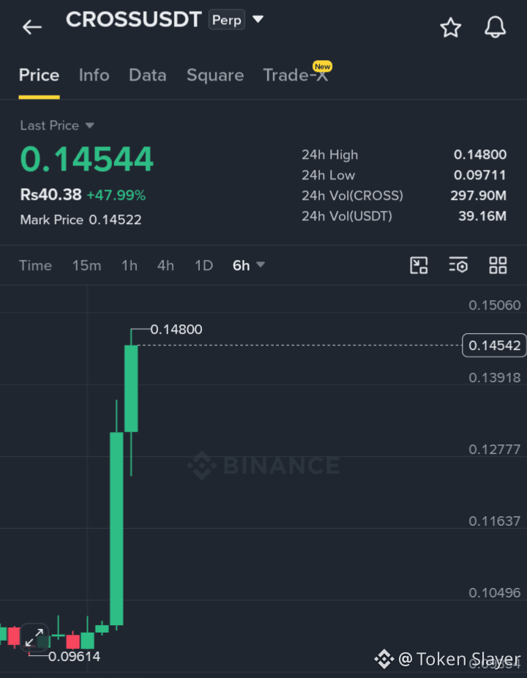Open the Square tab
Screen dimensions: 527x678
(215, 75)
